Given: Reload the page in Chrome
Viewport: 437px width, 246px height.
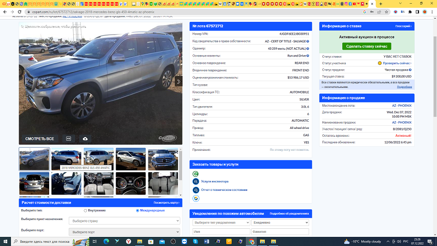Looking at the screenshot, I should tap(20, 12).
